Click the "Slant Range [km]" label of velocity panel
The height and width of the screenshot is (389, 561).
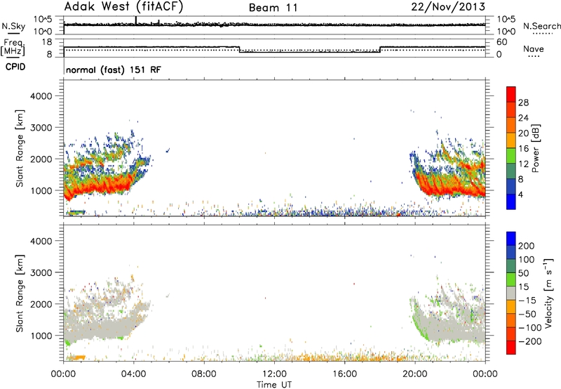(x=20, y=293)
